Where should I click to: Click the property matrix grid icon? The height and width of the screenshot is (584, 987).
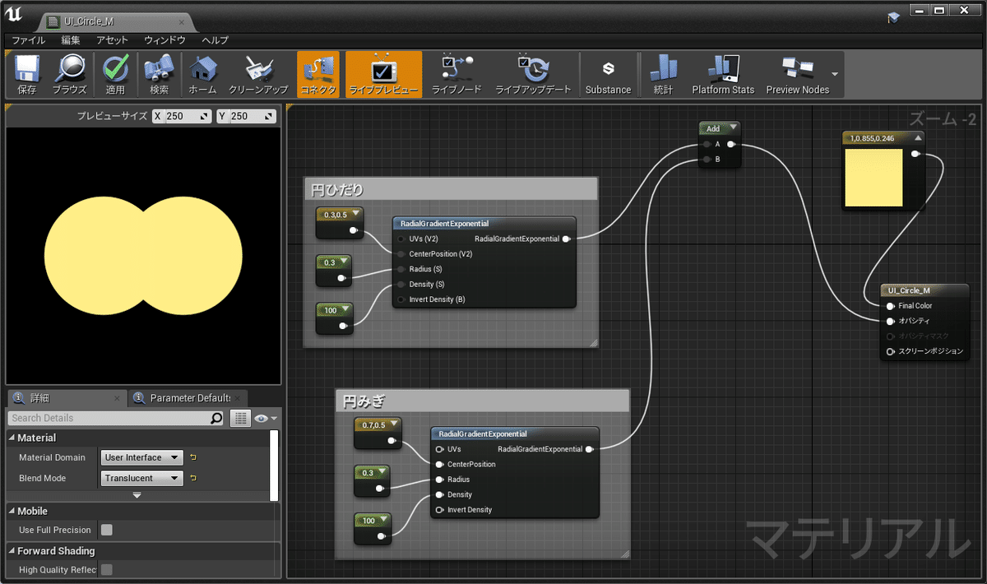tap(240, 418)
